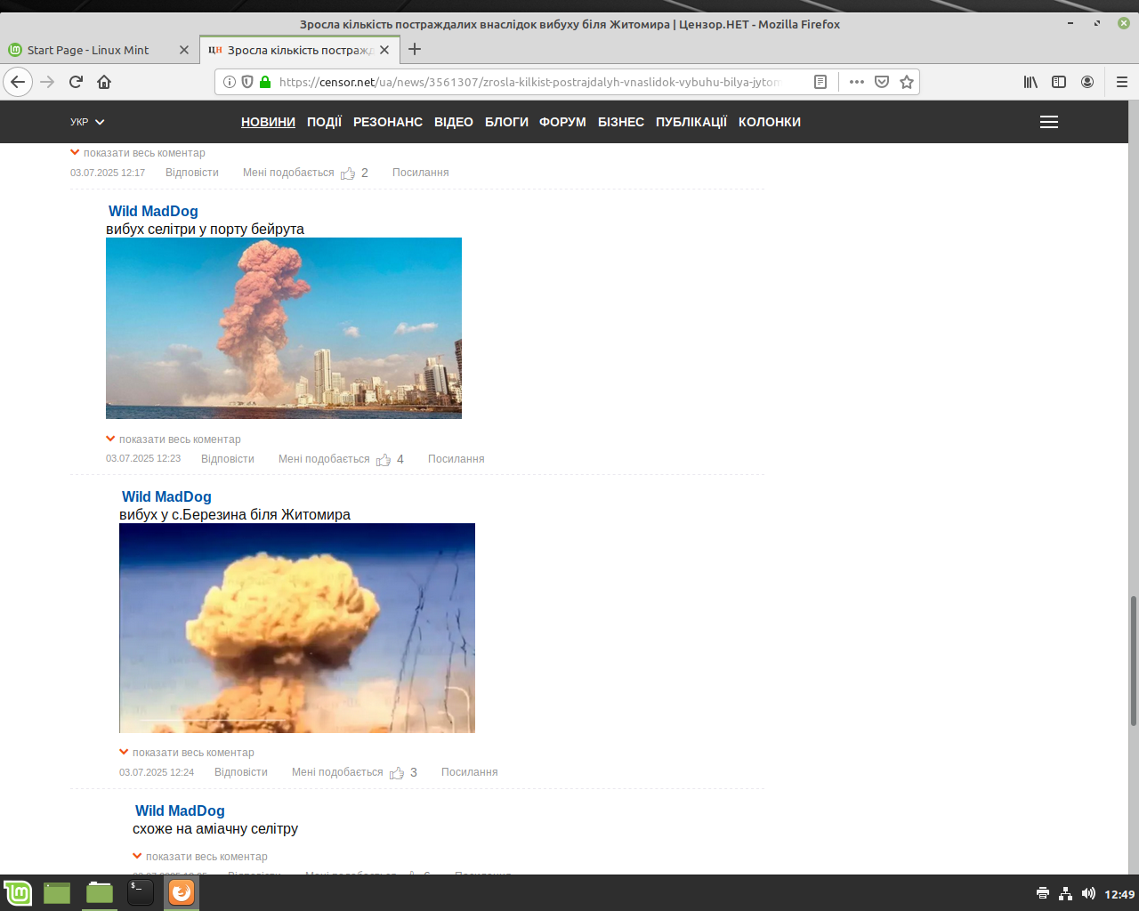Close the censor.net article tab
The height and width of the screenshot is (911, 1139).
384,50
